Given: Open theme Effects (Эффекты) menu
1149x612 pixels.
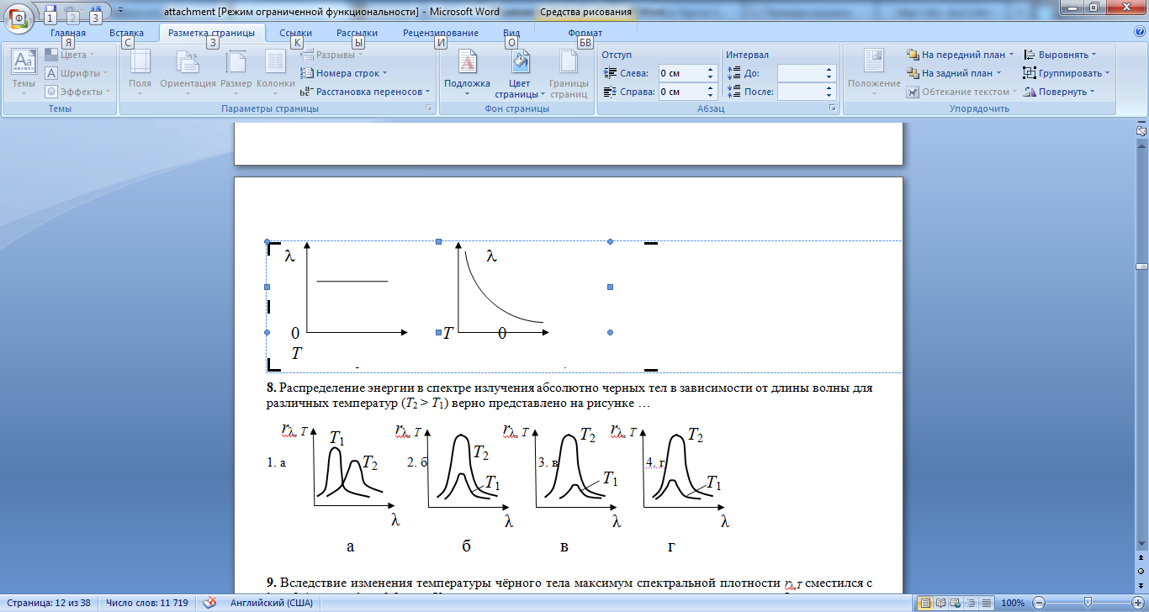Looking at the screenshot, I should (77, 92).
